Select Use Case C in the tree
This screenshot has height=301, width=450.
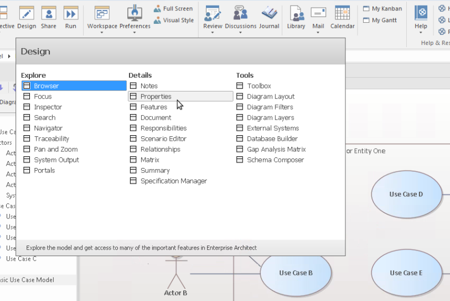(21, 259)
